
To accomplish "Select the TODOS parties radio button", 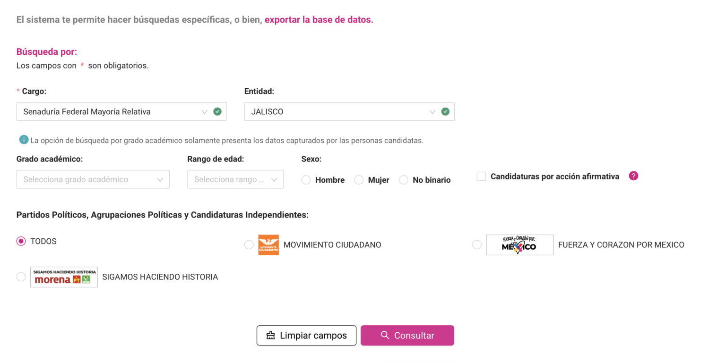I will (x=21, y=241).
